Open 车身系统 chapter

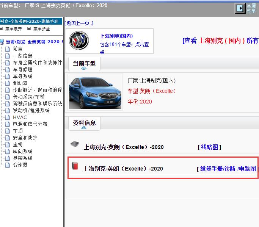tap(23, 76)
